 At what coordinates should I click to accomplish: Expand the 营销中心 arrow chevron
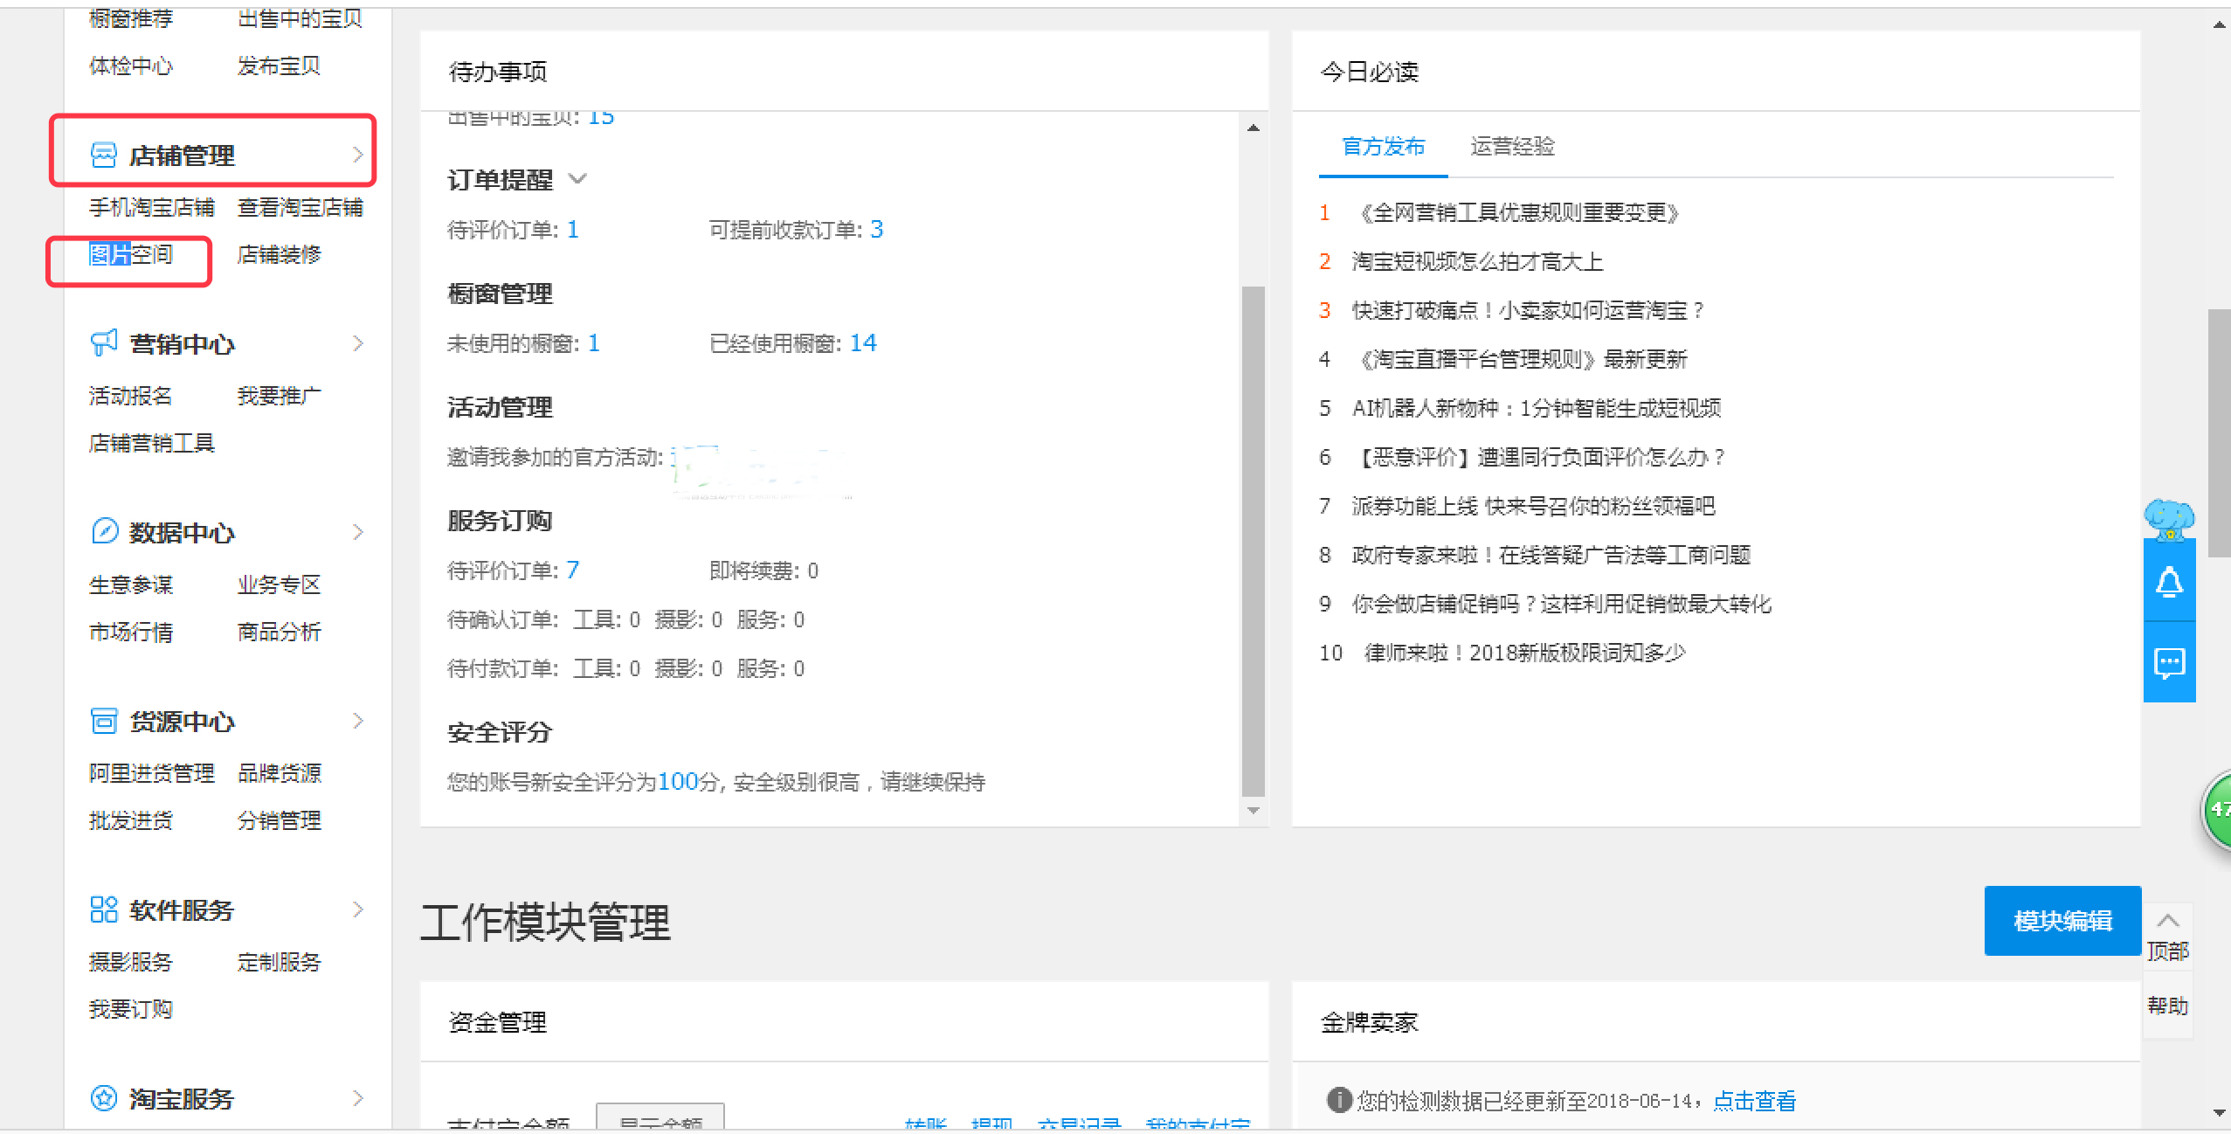pos(357,343)
